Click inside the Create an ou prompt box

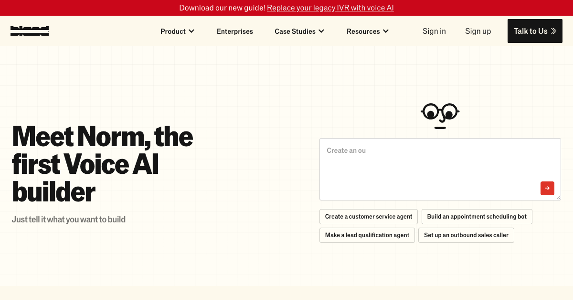(430, 162)
